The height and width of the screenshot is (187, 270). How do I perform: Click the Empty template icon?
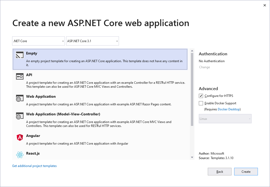20,55
